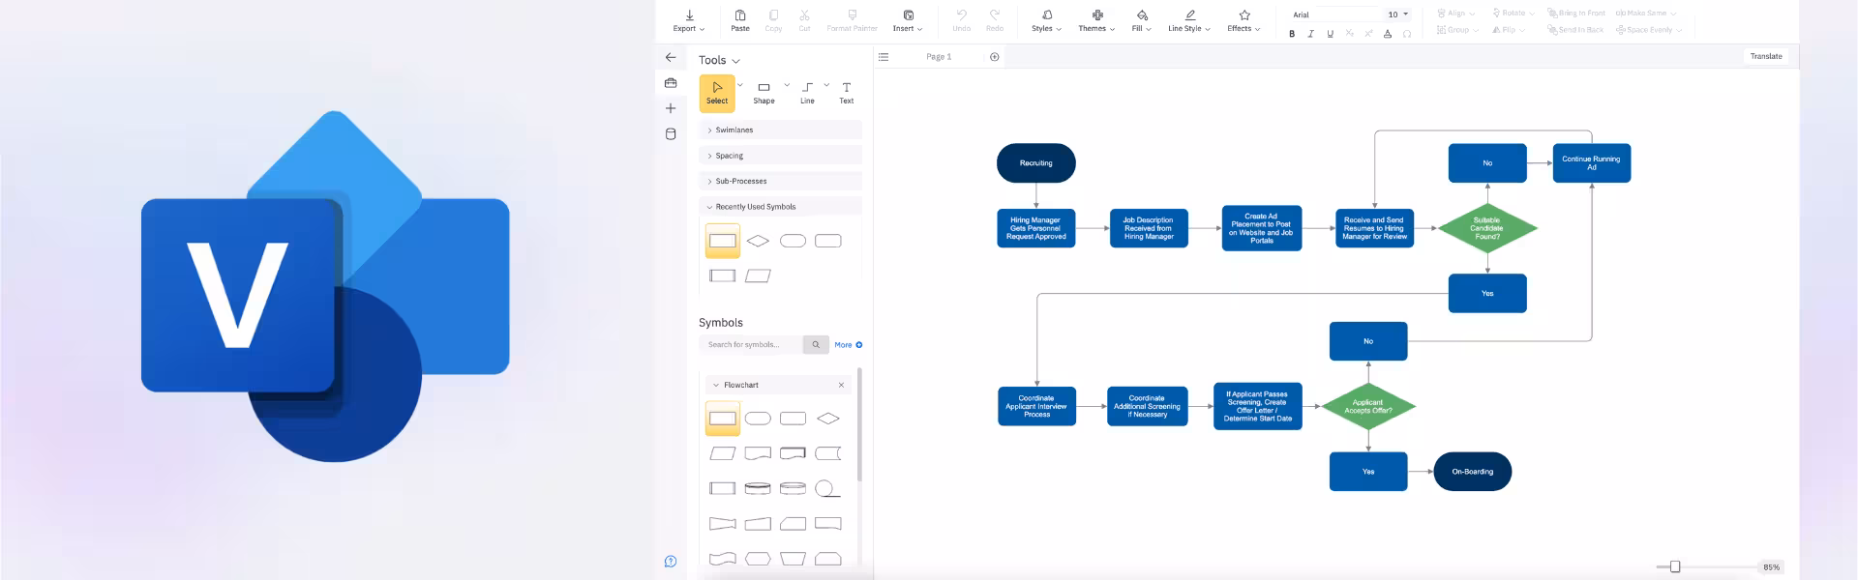Collapse the Recently Used Symbols section
Image resolution: width=1858 pixels, height=580 pixels.
coord(780,207)
